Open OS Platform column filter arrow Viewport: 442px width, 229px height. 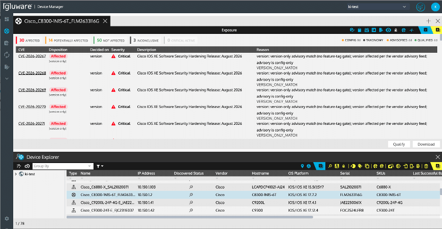pos(289,179)
